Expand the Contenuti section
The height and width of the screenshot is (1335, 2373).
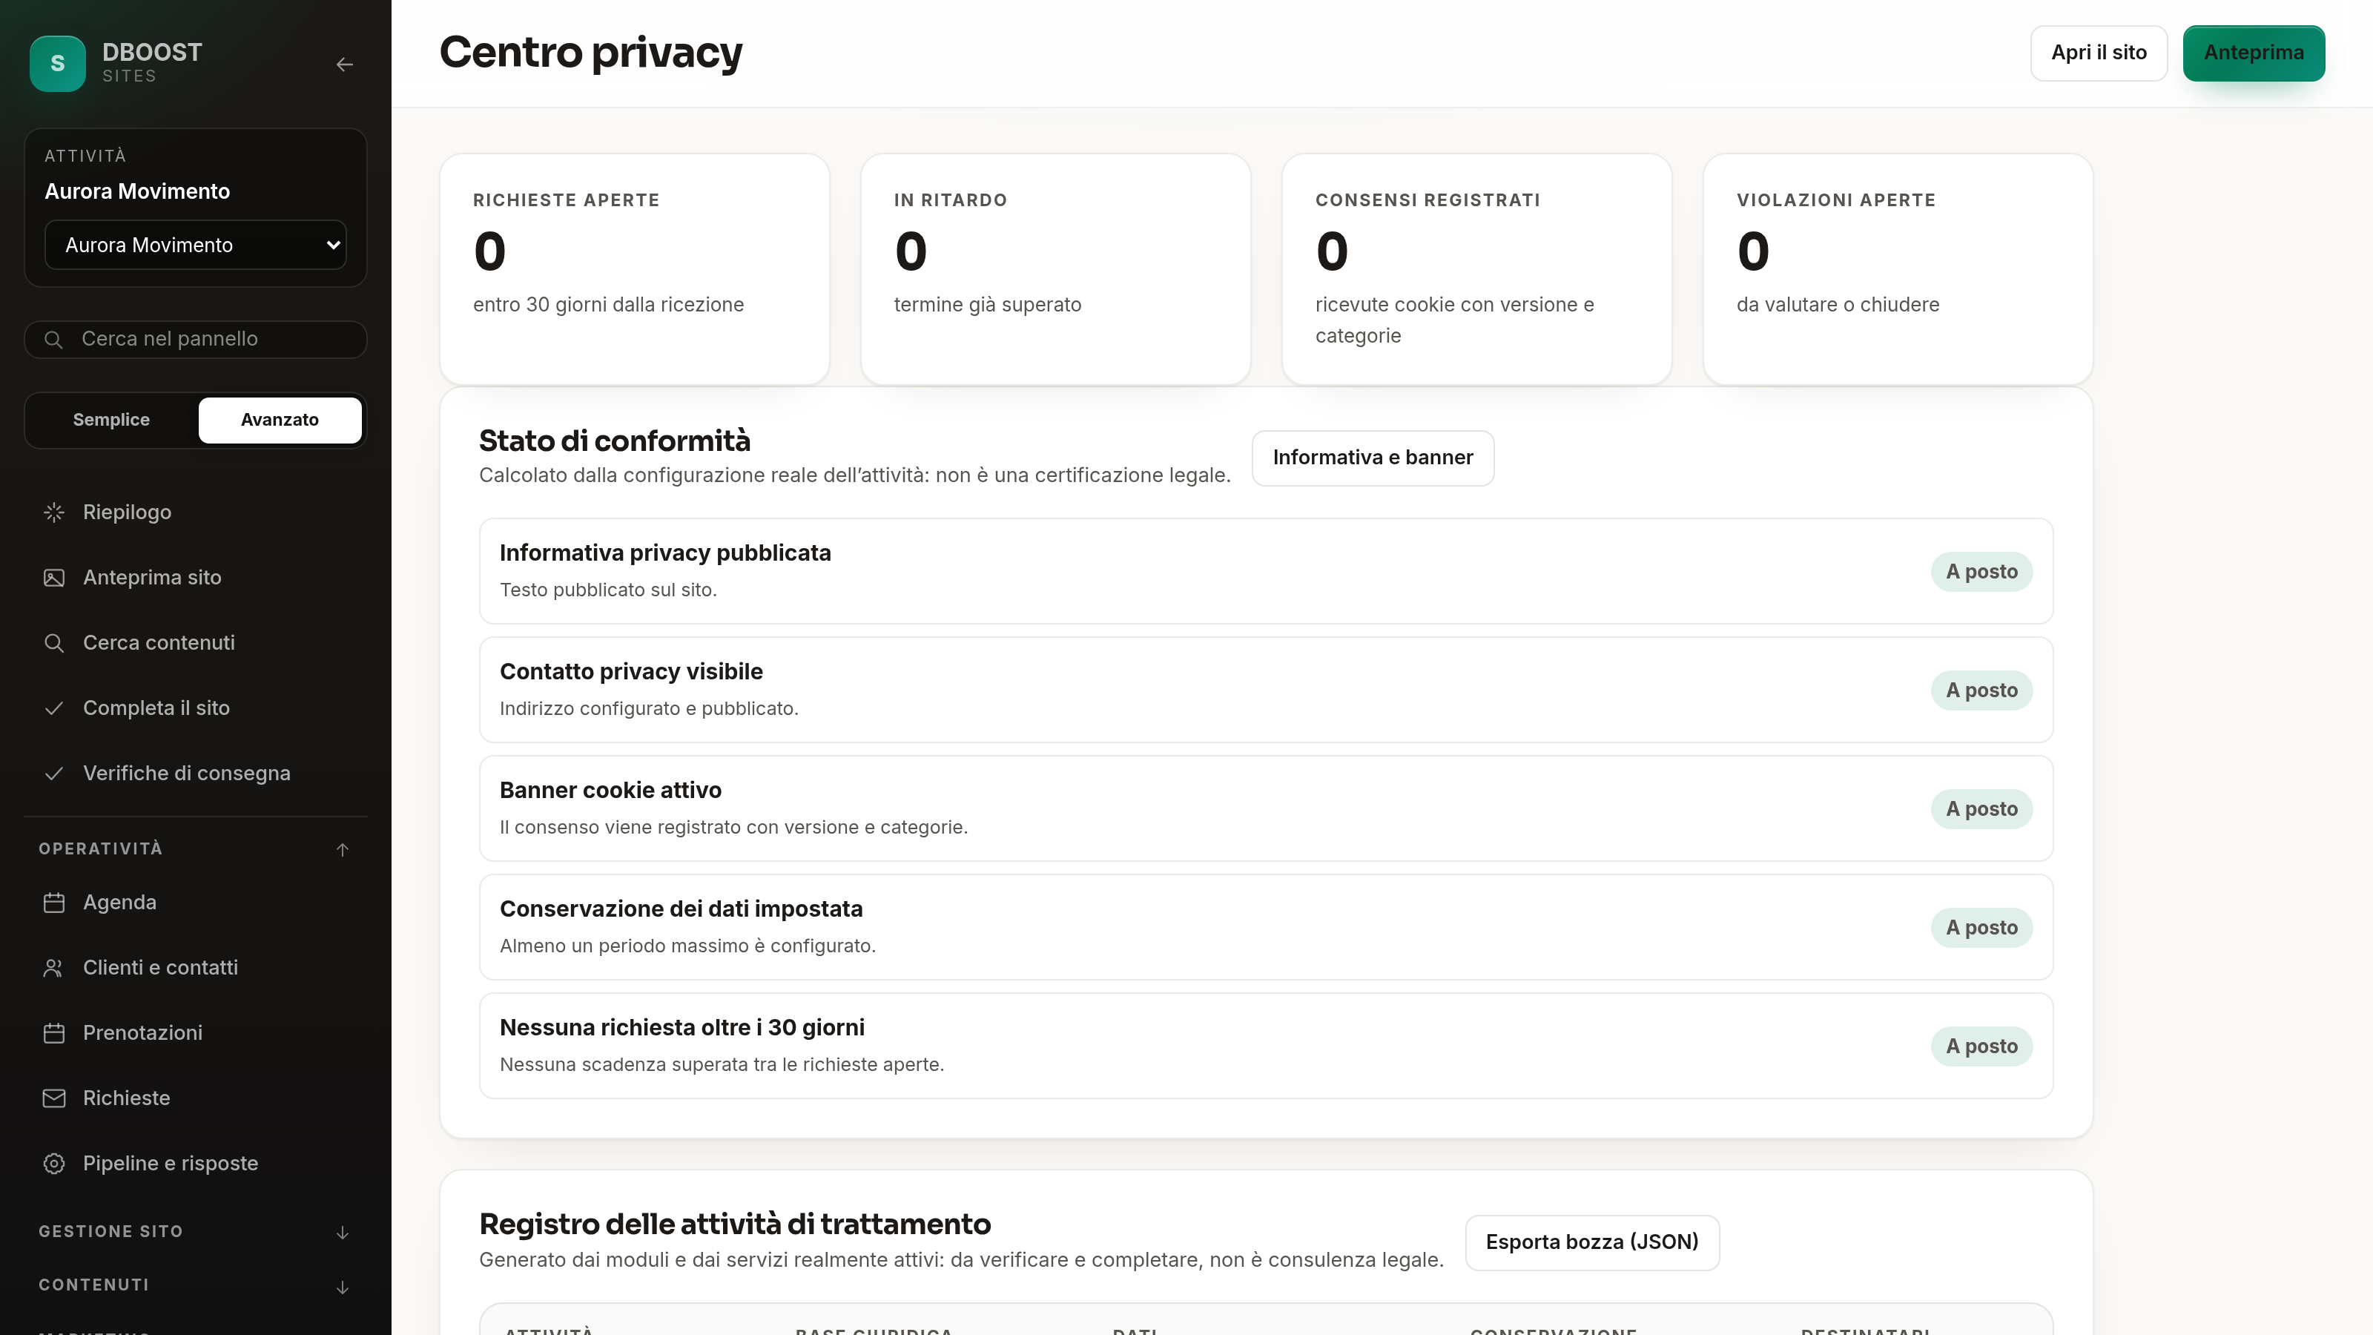pyautogui.click(x=195, y=1285)
